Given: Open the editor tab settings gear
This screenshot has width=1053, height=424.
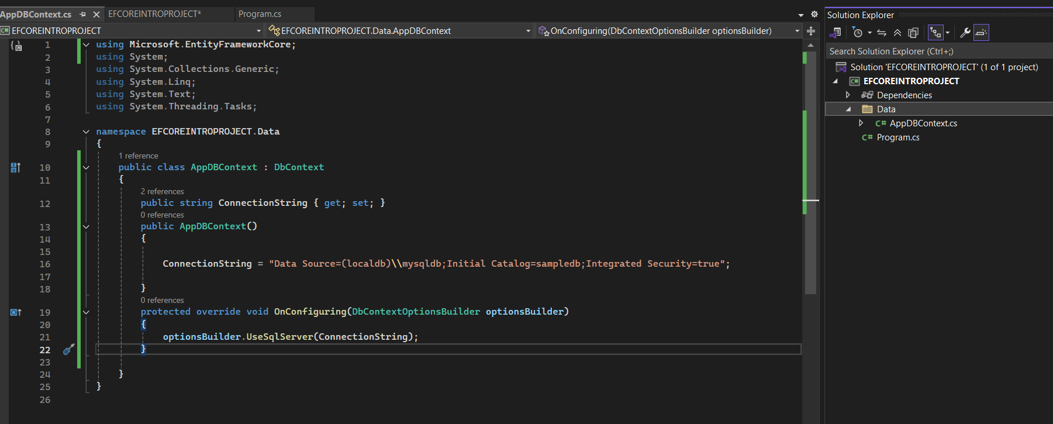Looking at the screenshot, I should (814, 14).
